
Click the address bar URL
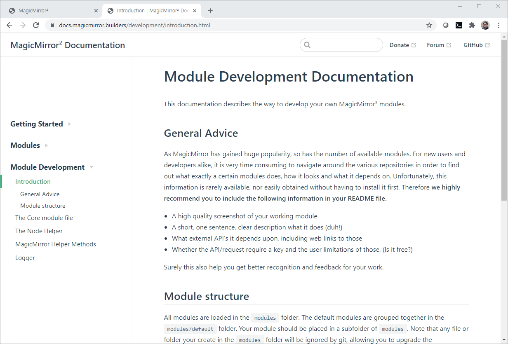tap(134, 25)
